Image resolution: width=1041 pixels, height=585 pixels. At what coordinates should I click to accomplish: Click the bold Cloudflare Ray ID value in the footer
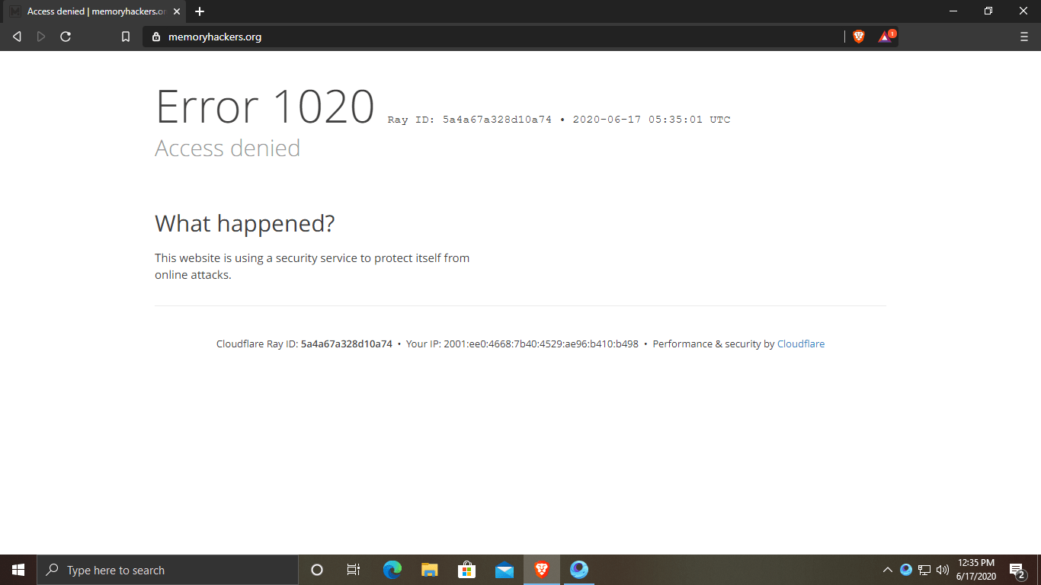click(x=347, y=344)
